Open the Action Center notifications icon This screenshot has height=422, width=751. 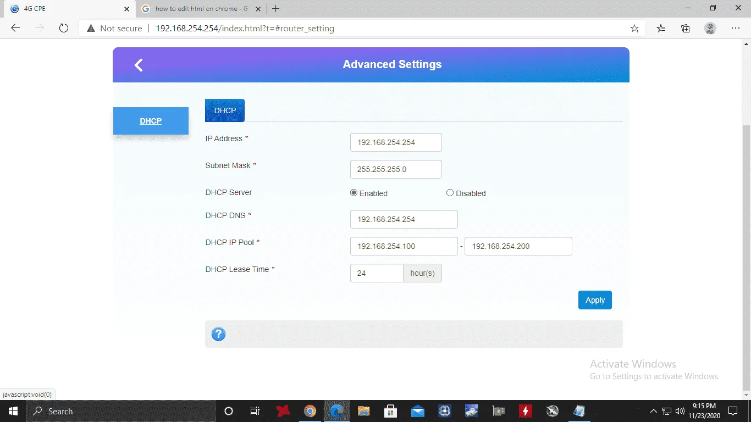tap(733, 411)
